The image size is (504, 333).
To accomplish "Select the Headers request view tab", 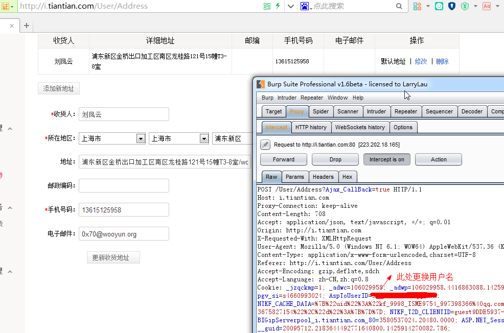I will coord(323,177).
